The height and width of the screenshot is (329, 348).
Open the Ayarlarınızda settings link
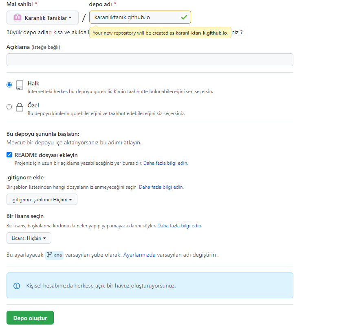139,255
